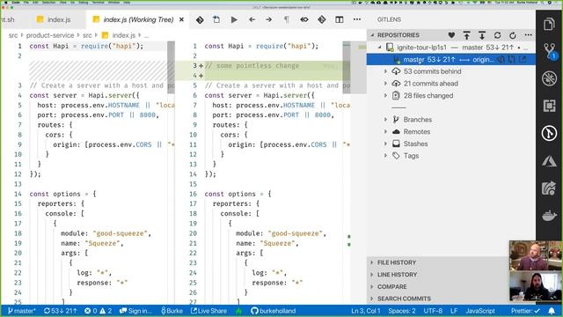Expand the 28 files changed node

tap(386, 96)
